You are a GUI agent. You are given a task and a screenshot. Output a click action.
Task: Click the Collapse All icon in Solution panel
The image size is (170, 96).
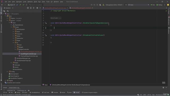[x=34, y=8]
